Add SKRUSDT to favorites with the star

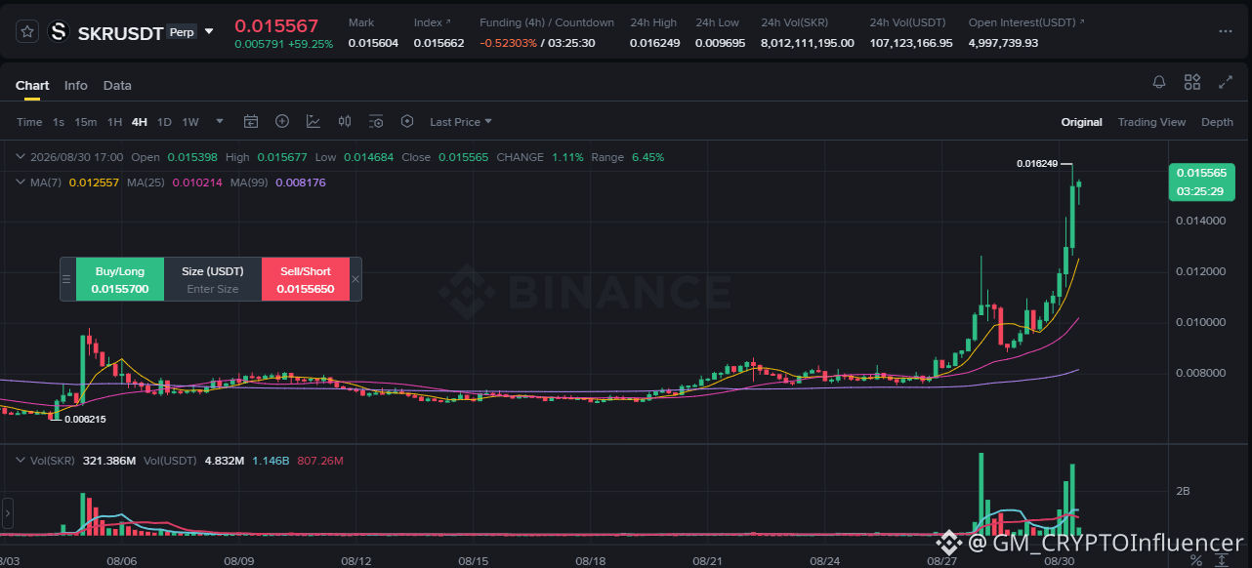coord(27,31)
